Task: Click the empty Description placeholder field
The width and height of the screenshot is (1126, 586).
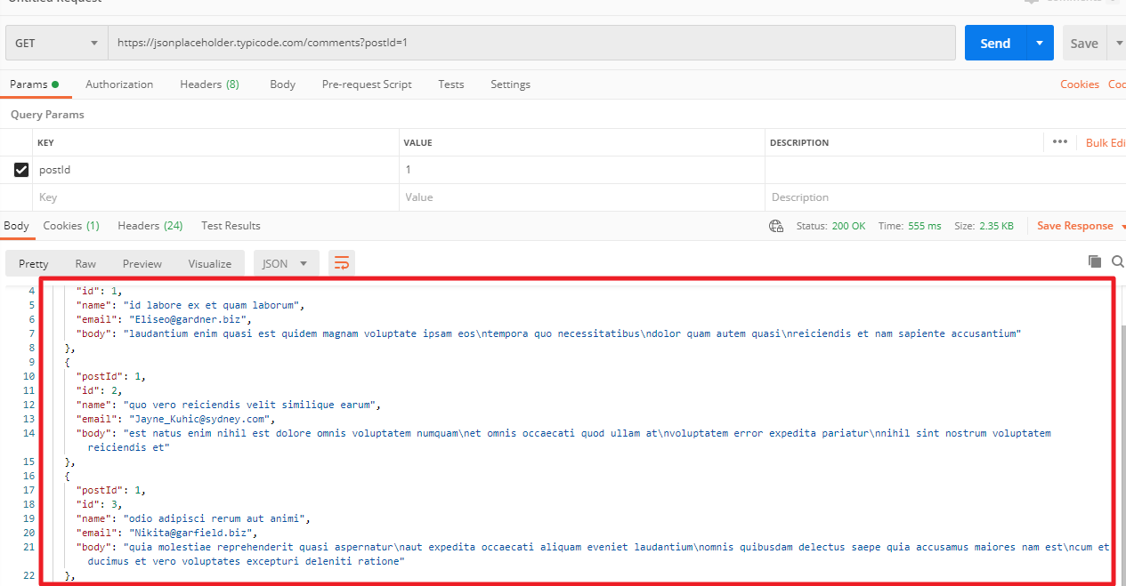Action: [945, 197]
